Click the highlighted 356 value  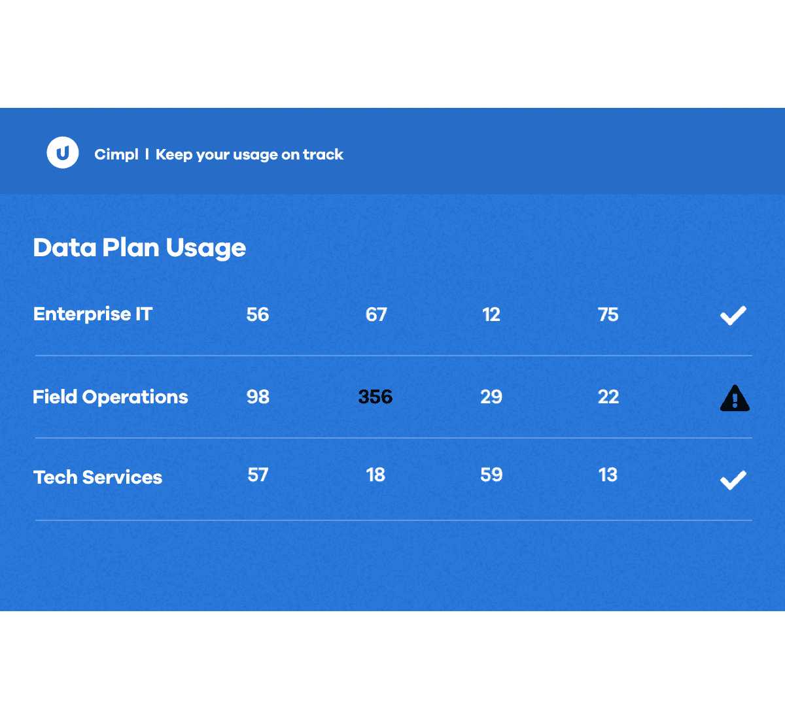click(x=375, y=397)
